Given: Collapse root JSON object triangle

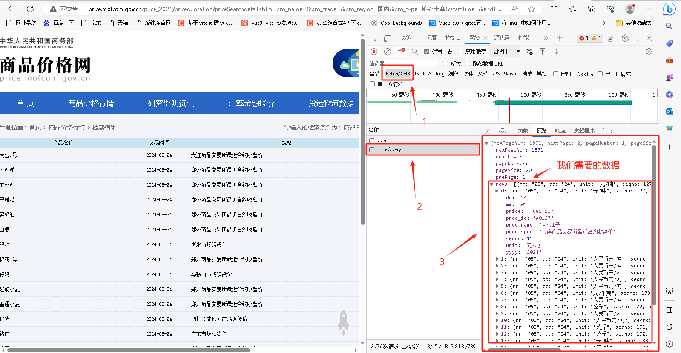Looking at the screenshot, I should click(486, 143).
